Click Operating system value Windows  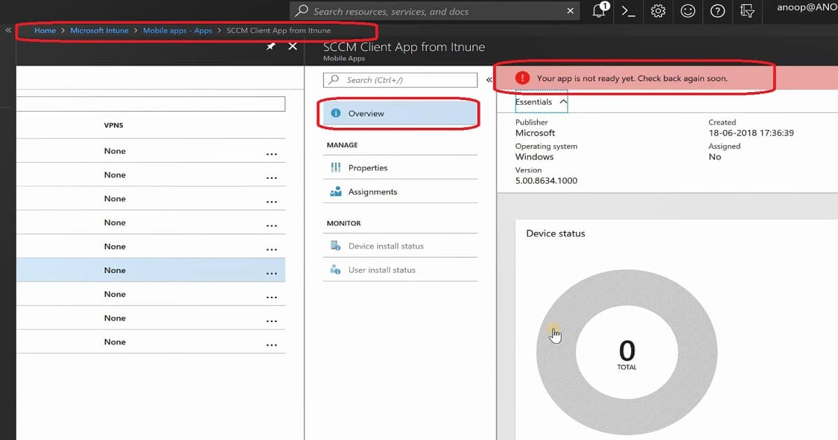click(x=534, y=156)
